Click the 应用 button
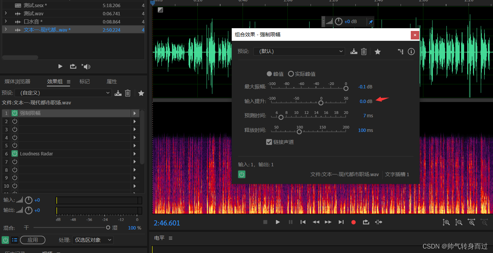Screen dimensions: 493x253 click(33, 240)
